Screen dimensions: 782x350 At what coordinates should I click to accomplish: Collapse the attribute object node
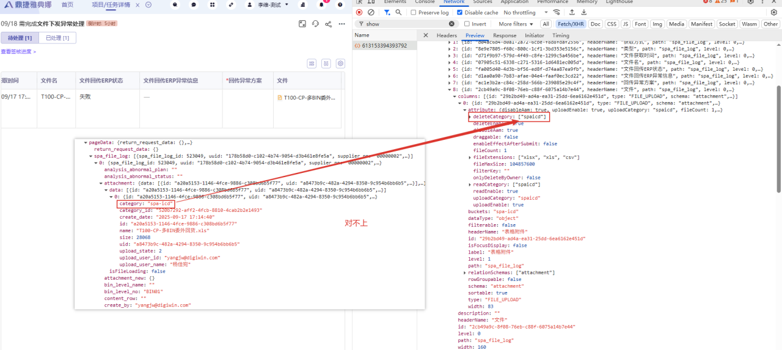[464, 110]
